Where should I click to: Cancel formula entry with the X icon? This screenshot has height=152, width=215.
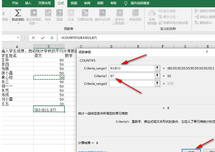pos(34,38)
